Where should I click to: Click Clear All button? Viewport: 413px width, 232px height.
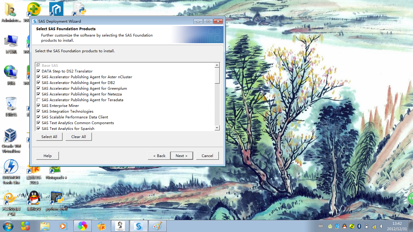79,137
